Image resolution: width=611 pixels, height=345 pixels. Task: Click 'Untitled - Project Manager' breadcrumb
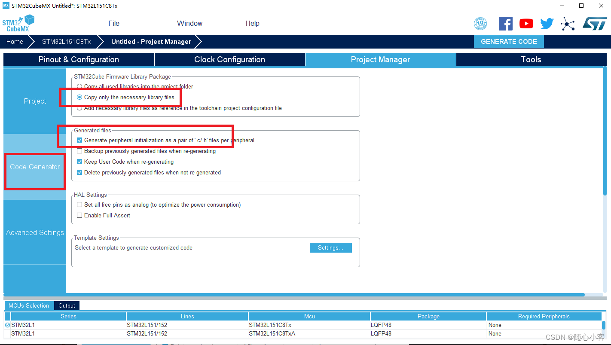(x=151, y=42)
